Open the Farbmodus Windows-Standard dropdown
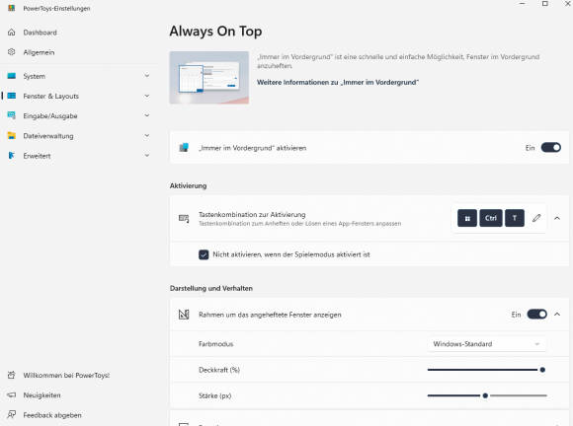This screenshot has width=573, height=426. (x=486, y=344)
